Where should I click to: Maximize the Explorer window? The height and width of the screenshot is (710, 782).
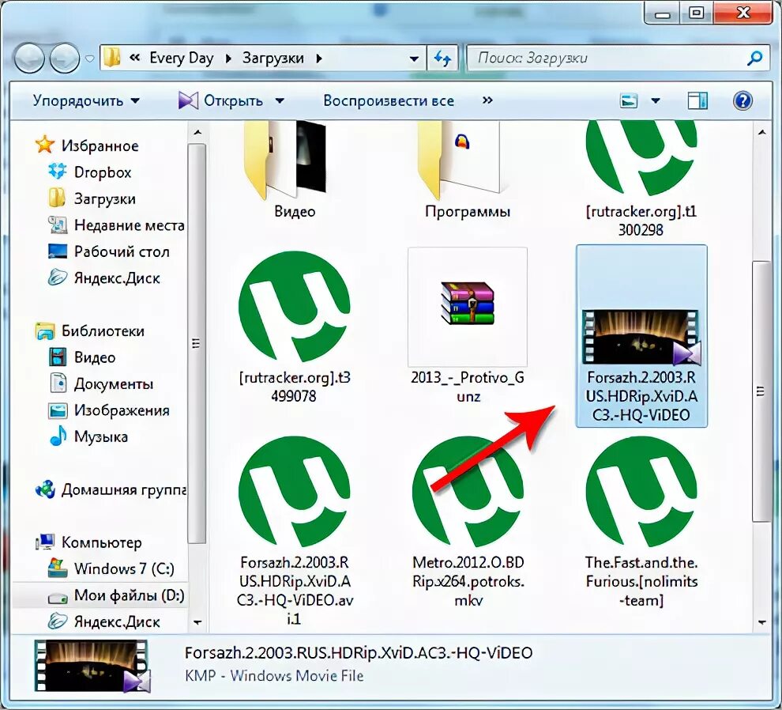(696, 13)
